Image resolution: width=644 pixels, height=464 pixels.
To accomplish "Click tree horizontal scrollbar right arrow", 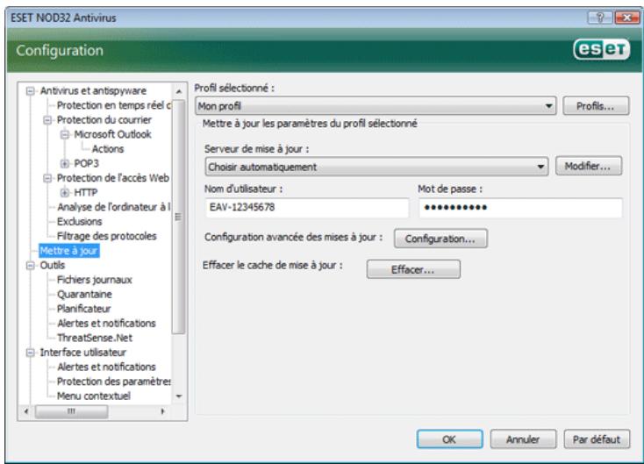I will [x=162, y=411].
